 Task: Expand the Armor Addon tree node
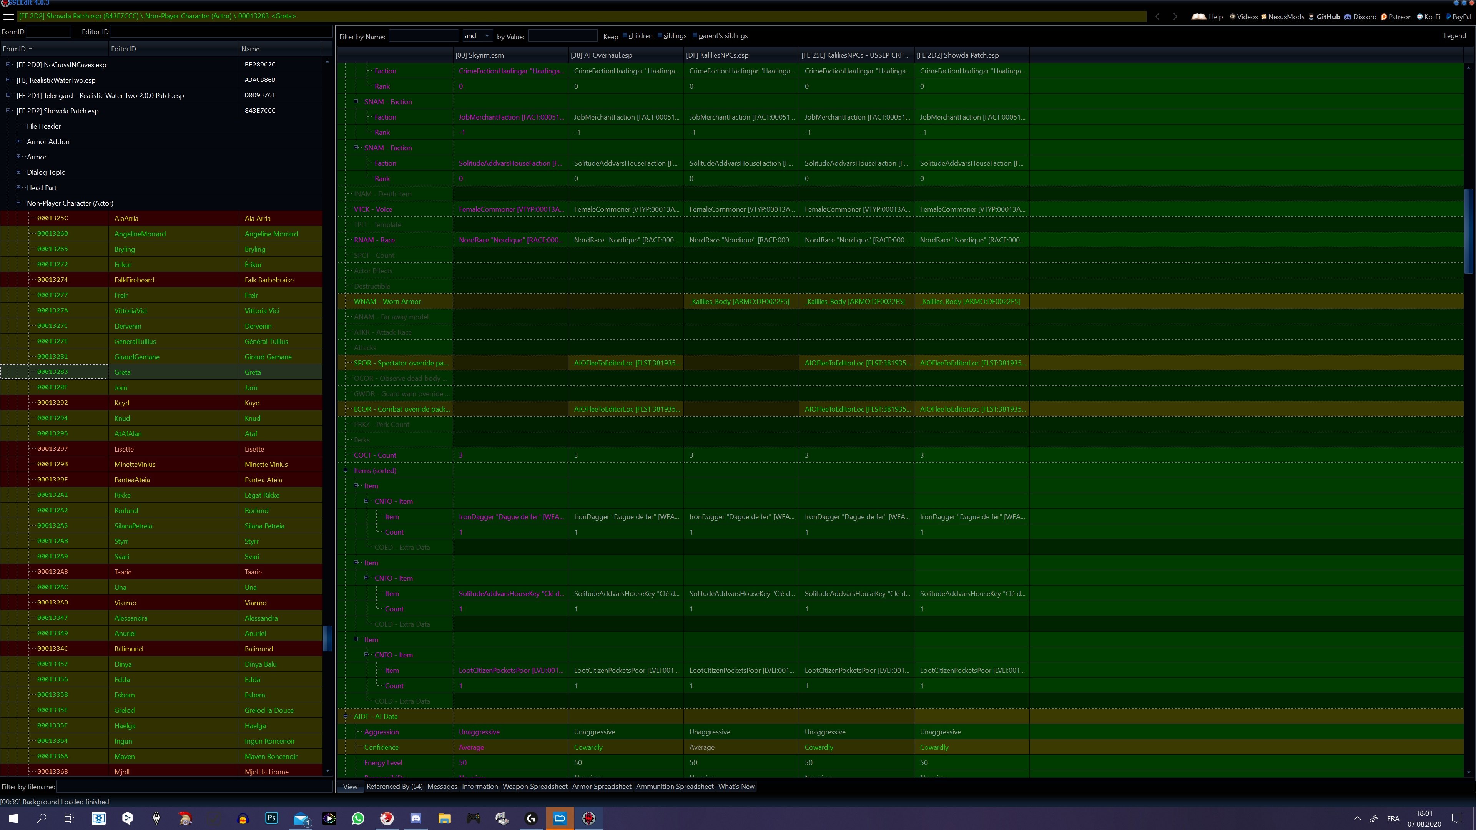(x=19, y=141)
